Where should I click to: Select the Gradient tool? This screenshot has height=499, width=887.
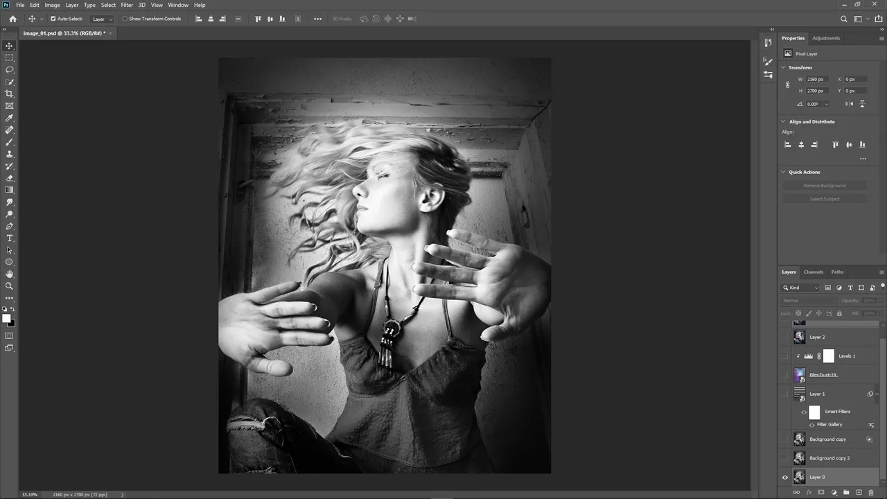coord(9,190)
